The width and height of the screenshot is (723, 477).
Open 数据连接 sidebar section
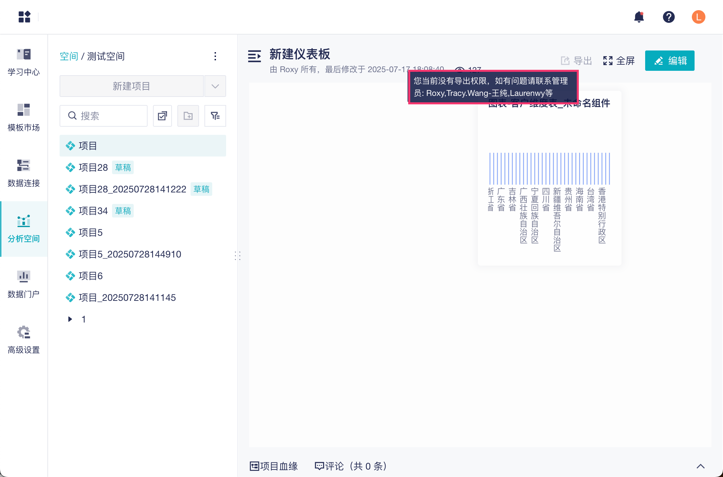click(x=24, y=173)
